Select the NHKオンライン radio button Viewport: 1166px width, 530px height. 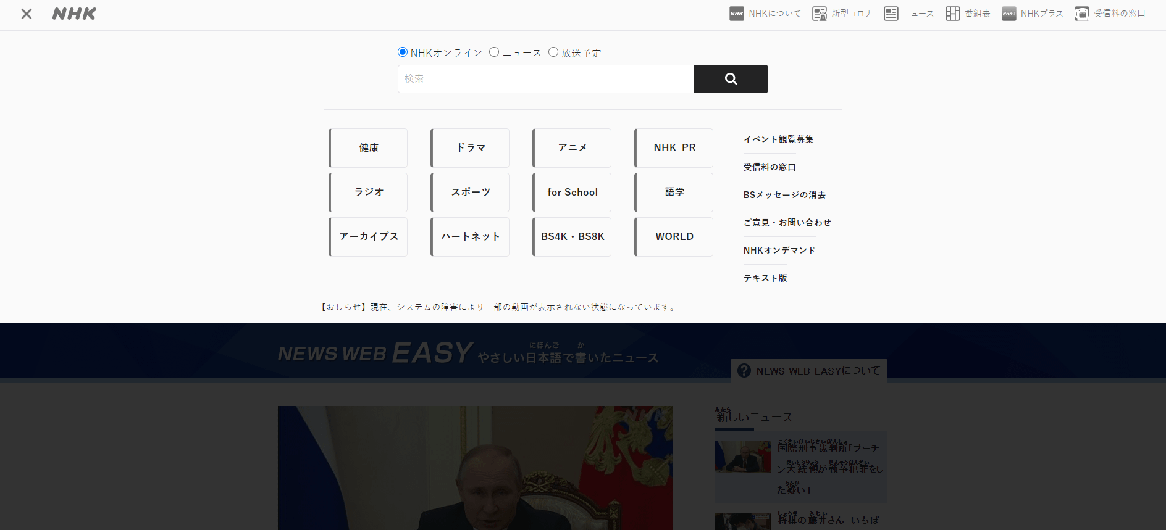[403, 52]
